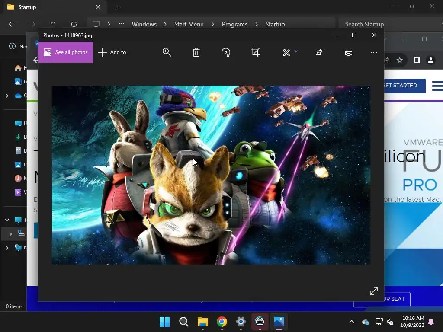
Task: Open a new File Explorer tab
Action: click(117, 7)
